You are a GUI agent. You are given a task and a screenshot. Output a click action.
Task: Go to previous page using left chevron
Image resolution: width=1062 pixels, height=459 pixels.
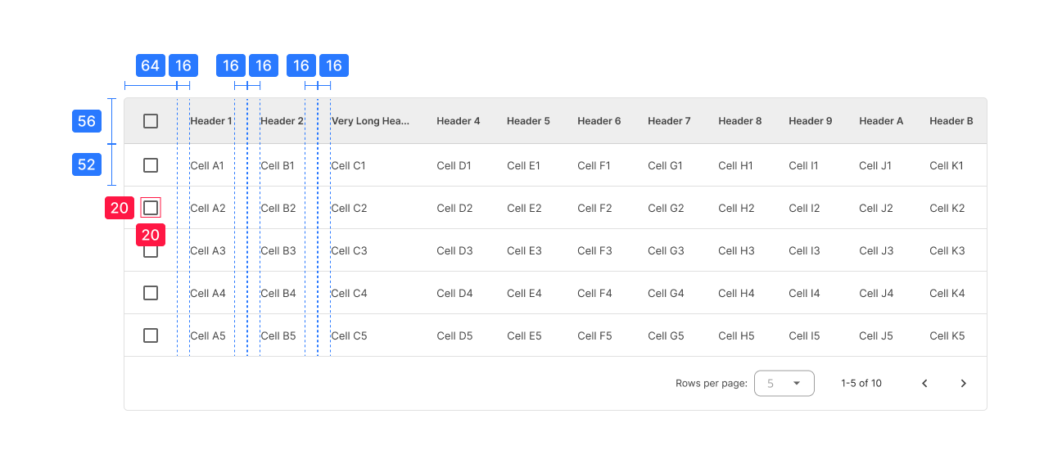(x=924, y=384)
